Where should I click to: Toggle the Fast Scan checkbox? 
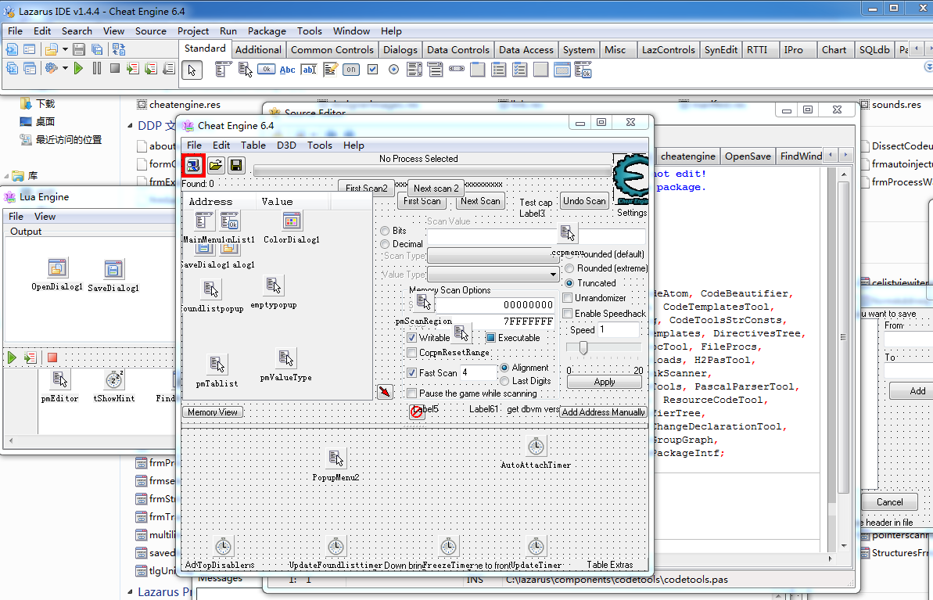(411, 372)
